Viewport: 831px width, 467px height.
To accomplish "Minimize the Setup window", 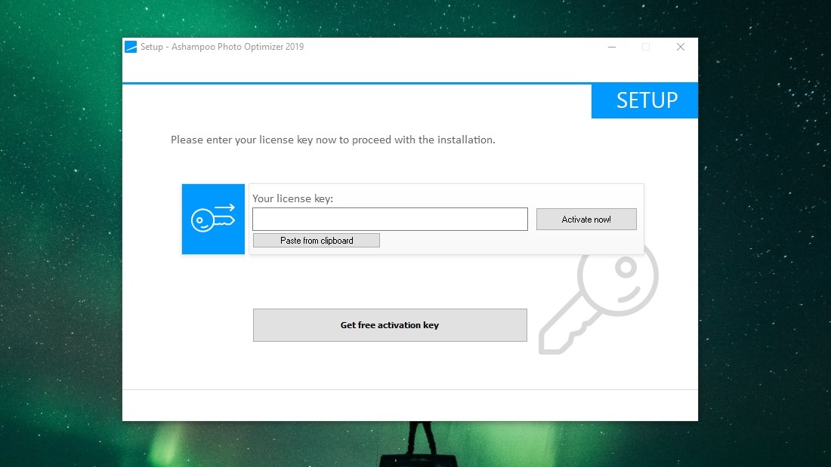I will coord(612,47).
